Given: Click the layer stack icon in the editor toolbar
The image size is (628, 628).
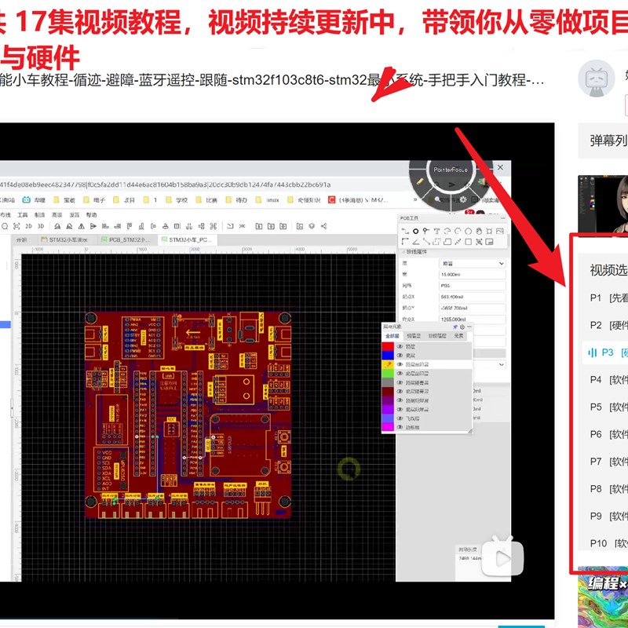Looking at the screenshot, I should pyautogui.click(x=312, y=226).
